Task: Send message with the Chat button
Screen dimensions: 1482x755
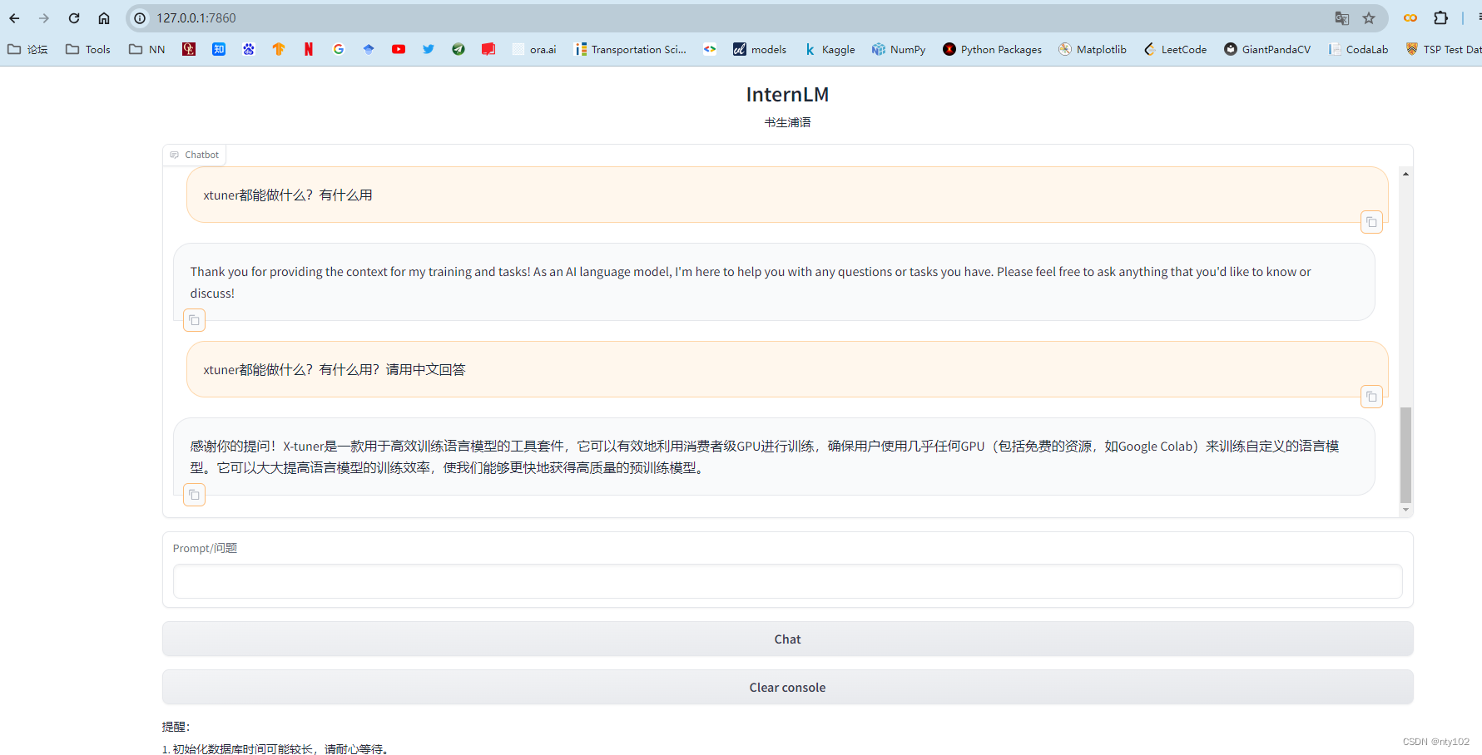Action: click(787, 639)
